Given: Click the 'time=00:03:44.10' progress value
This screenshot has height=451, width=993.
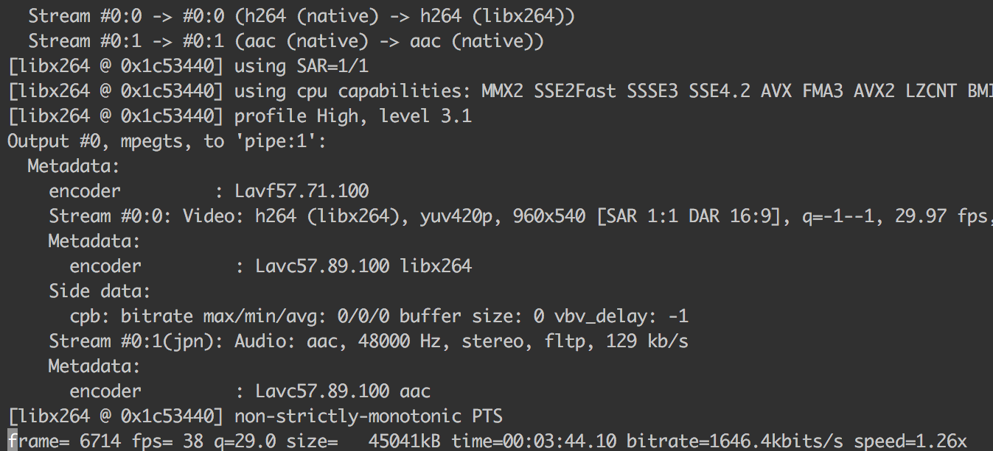Looking at the screenshot, I should click(x=535, y=441).
